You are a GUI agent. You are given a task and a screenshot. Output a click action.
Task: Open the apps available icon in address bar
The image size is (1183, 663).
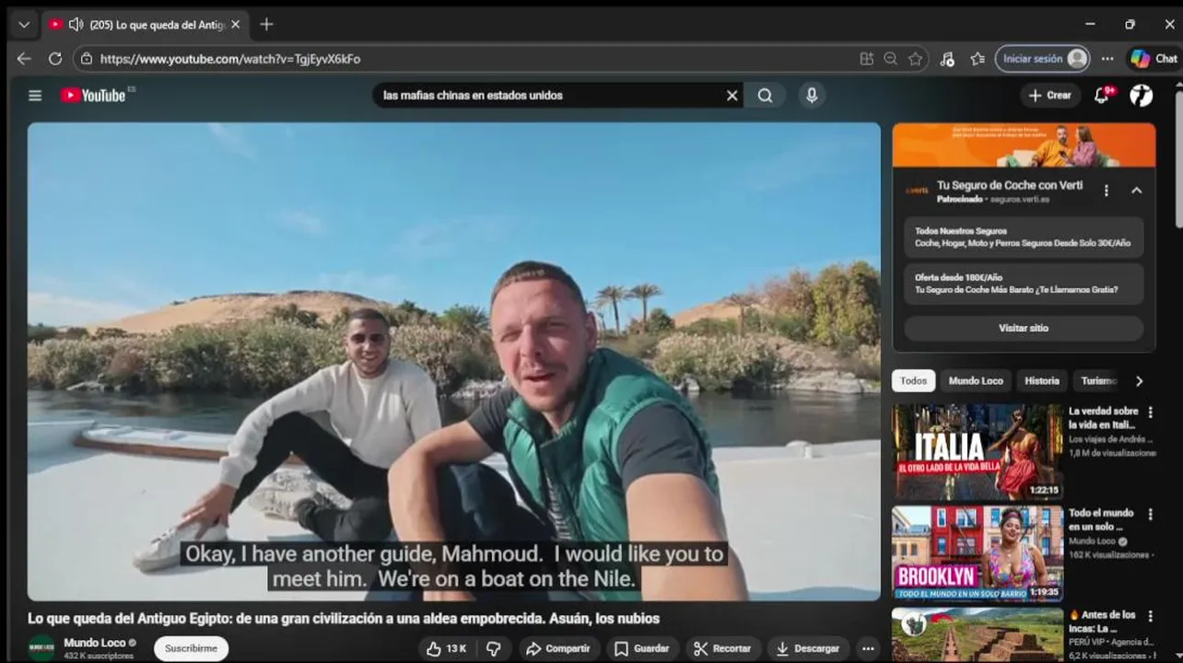tap(866, 58)
